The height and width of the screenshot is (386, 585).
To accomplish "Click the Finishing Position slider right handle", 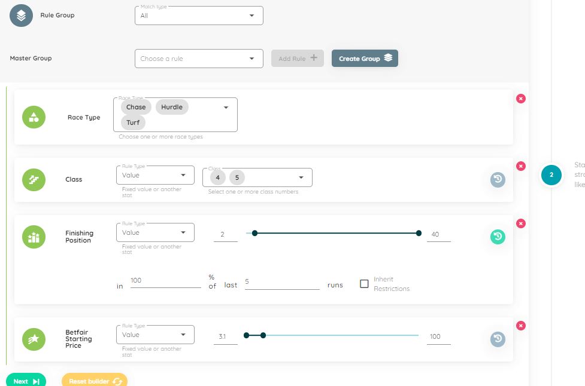I will tap(419, 234).
